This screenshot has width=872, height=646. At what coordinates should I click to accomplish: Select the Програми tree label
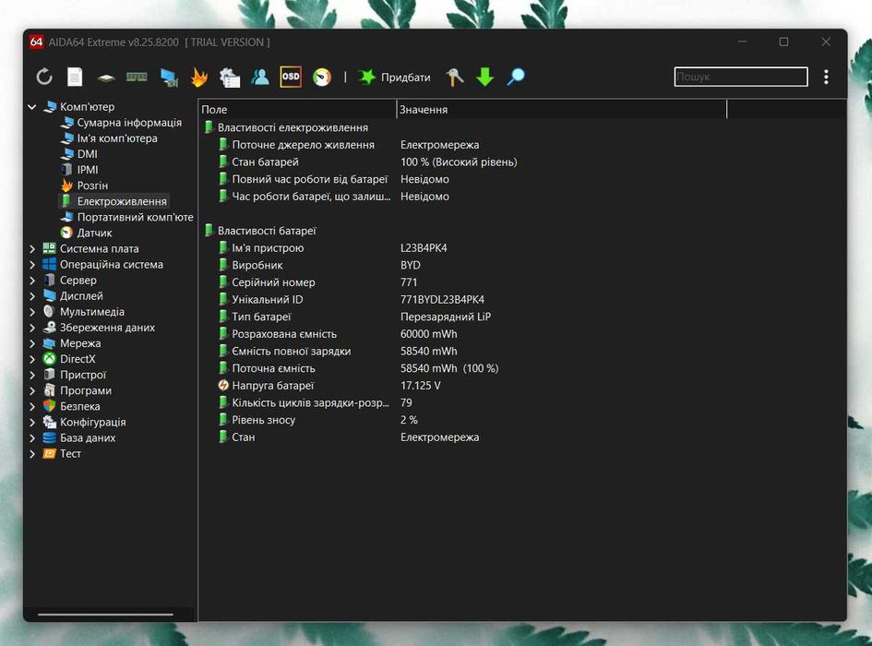click(86, 390)
